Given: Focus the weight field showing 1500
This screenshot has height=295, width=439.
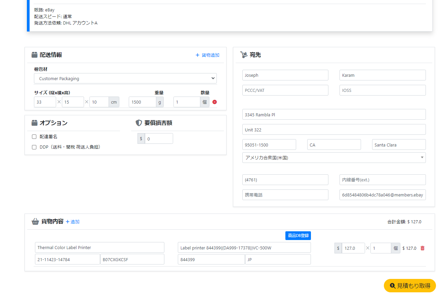Looking at the screenshot, I should tap(143, 102).
